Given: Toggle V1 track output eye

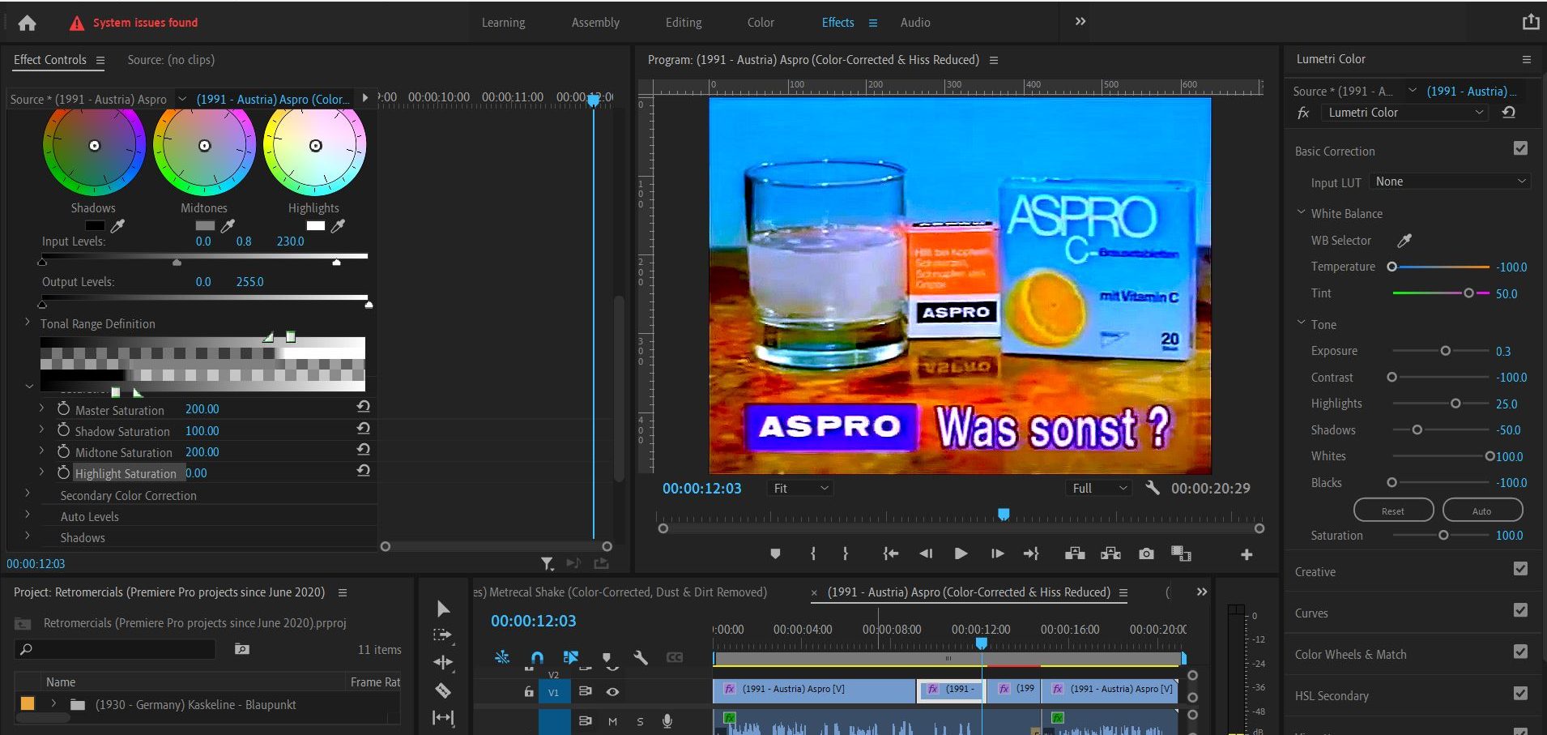Looking at the screenshot, I should pyautogui.click(x=612, y=691).
